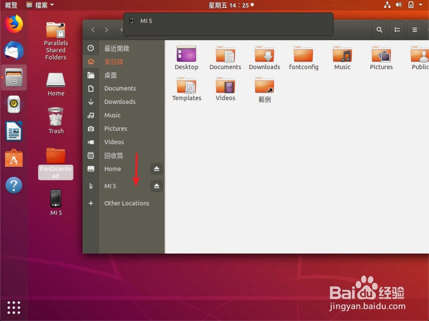Select the Pictures folder in main view
The height and width of the screenshot is (321, 429).
[x=381, y=58]
